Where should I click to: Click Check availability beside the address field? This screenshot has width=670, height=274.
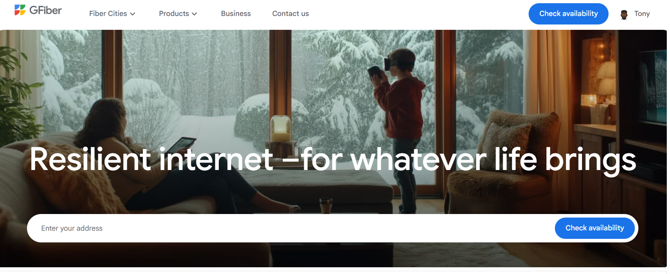pos(595,228)
